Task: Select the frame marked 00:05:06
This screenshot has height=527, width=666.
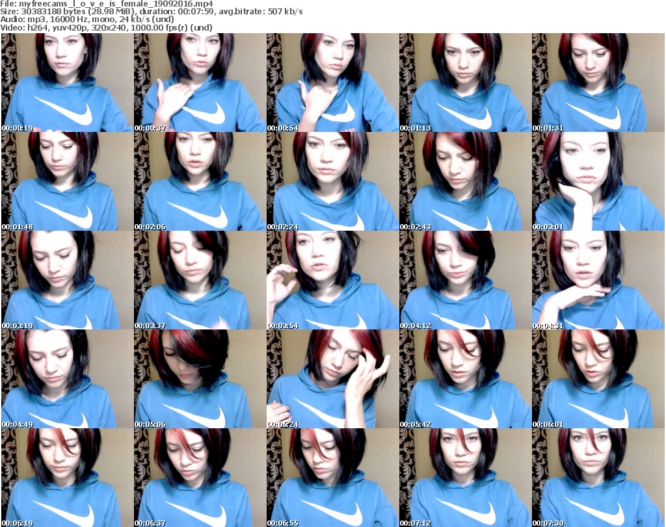Action: click(200, 379)
